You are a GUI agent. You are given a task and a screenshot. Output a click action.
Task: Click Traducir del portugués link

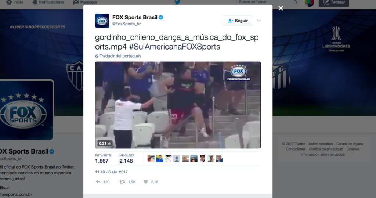click(x=120, y=56)
